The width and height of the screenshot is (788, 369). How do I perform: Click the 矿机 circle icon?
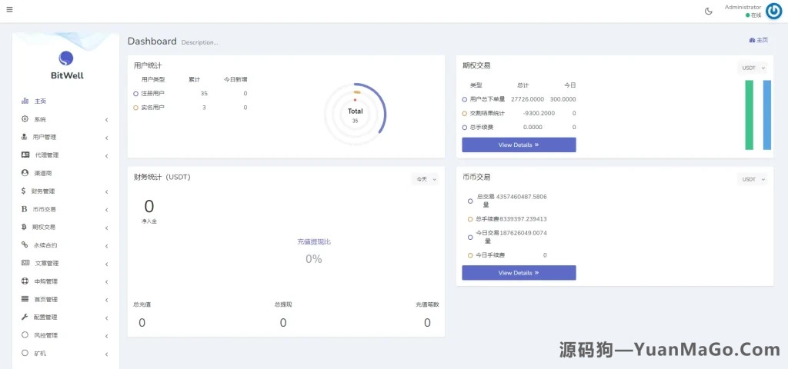pos(25,353)
